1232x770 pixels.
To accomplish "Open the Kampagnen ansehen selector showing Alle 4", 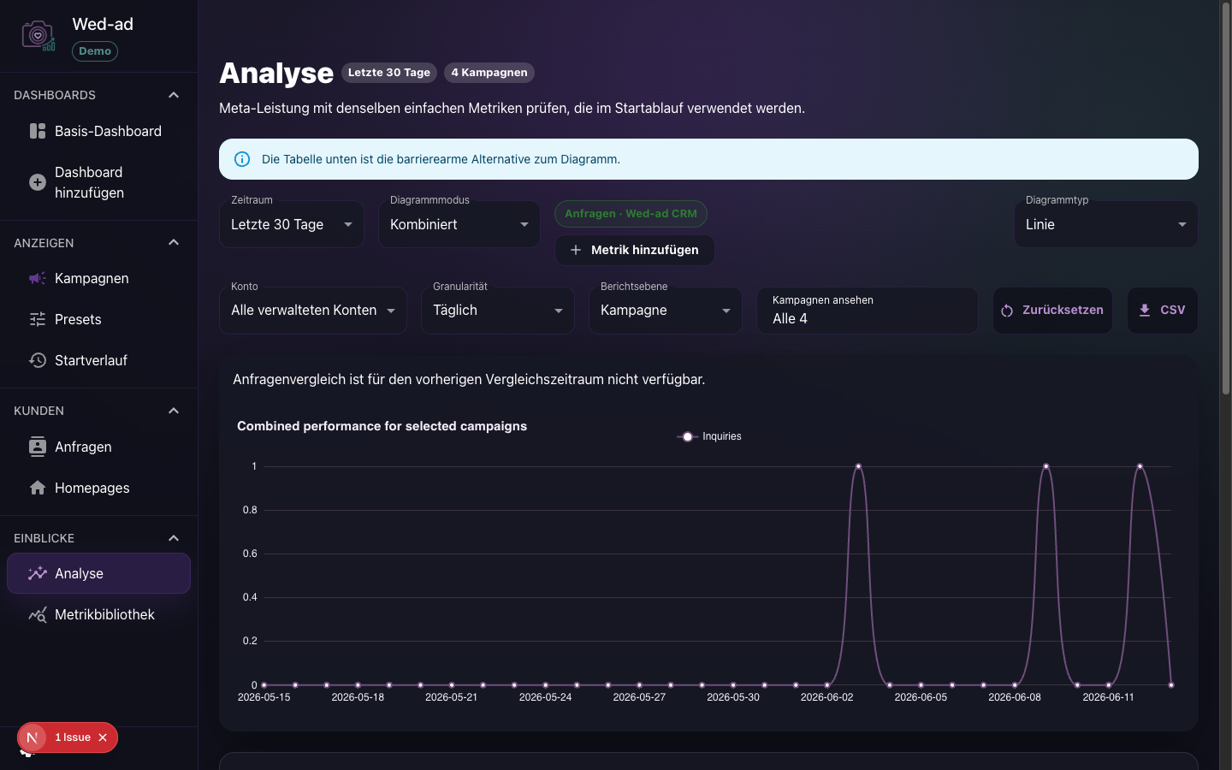I will click(868, 311).
